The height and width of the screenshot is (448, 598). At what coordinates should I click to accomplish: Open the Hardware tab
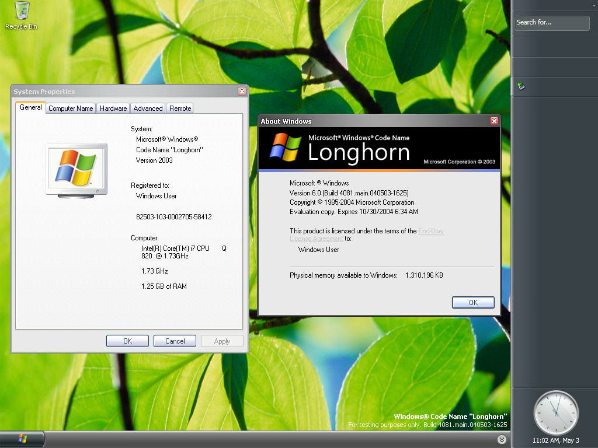(113, 108)
